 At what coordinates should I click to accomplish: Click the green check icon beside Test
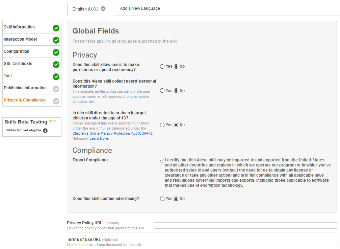point(56,77)
